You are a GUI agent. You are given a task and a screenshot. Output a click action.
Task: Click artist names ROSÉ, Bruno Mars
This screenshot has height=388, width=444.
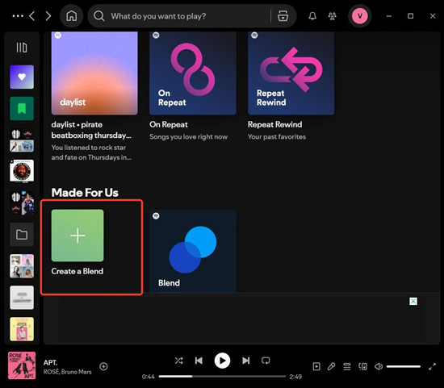pos(67,372)
